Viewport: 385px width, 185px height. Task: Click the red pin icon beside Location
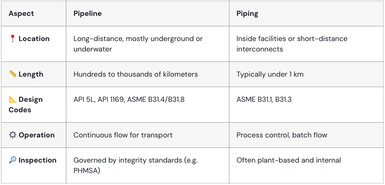click(12, 38)
